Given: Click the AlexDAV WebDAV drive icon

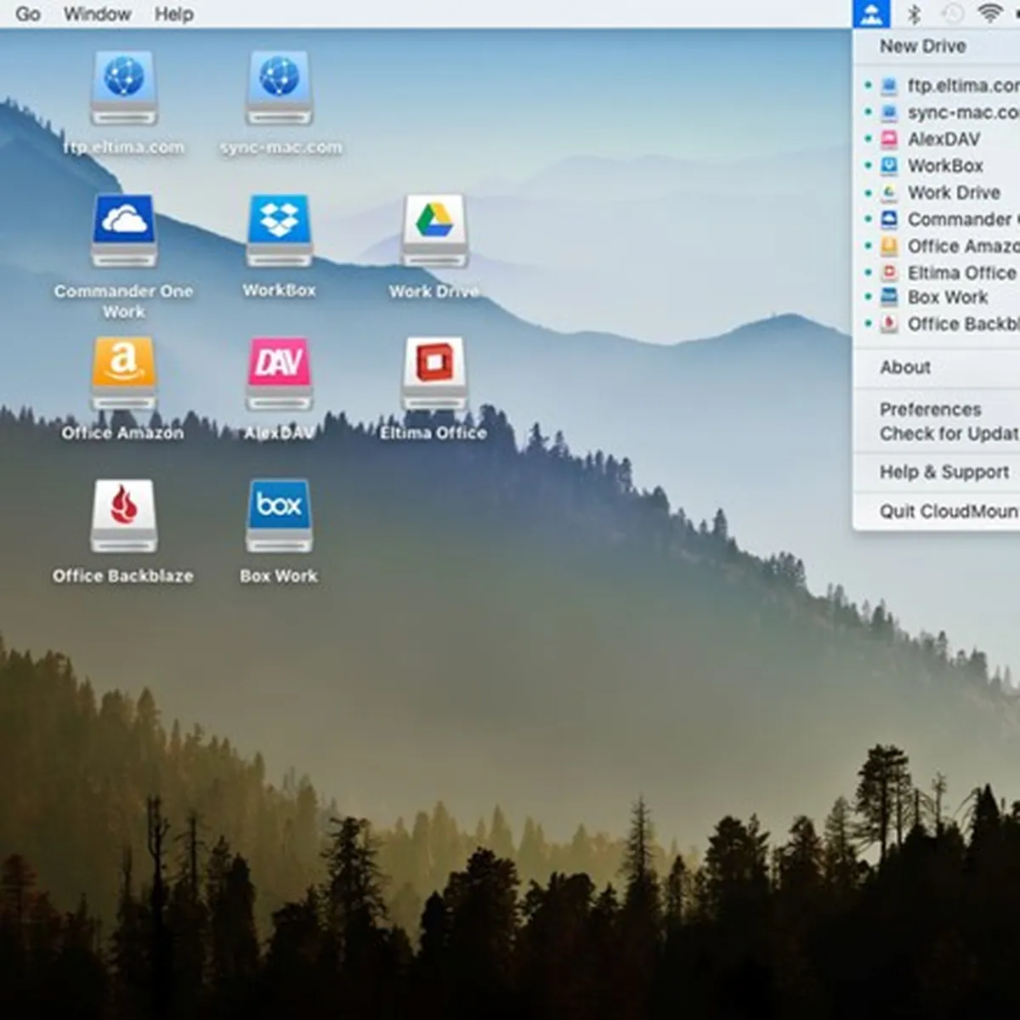Looking at the screenshot, I should [280, 373].
